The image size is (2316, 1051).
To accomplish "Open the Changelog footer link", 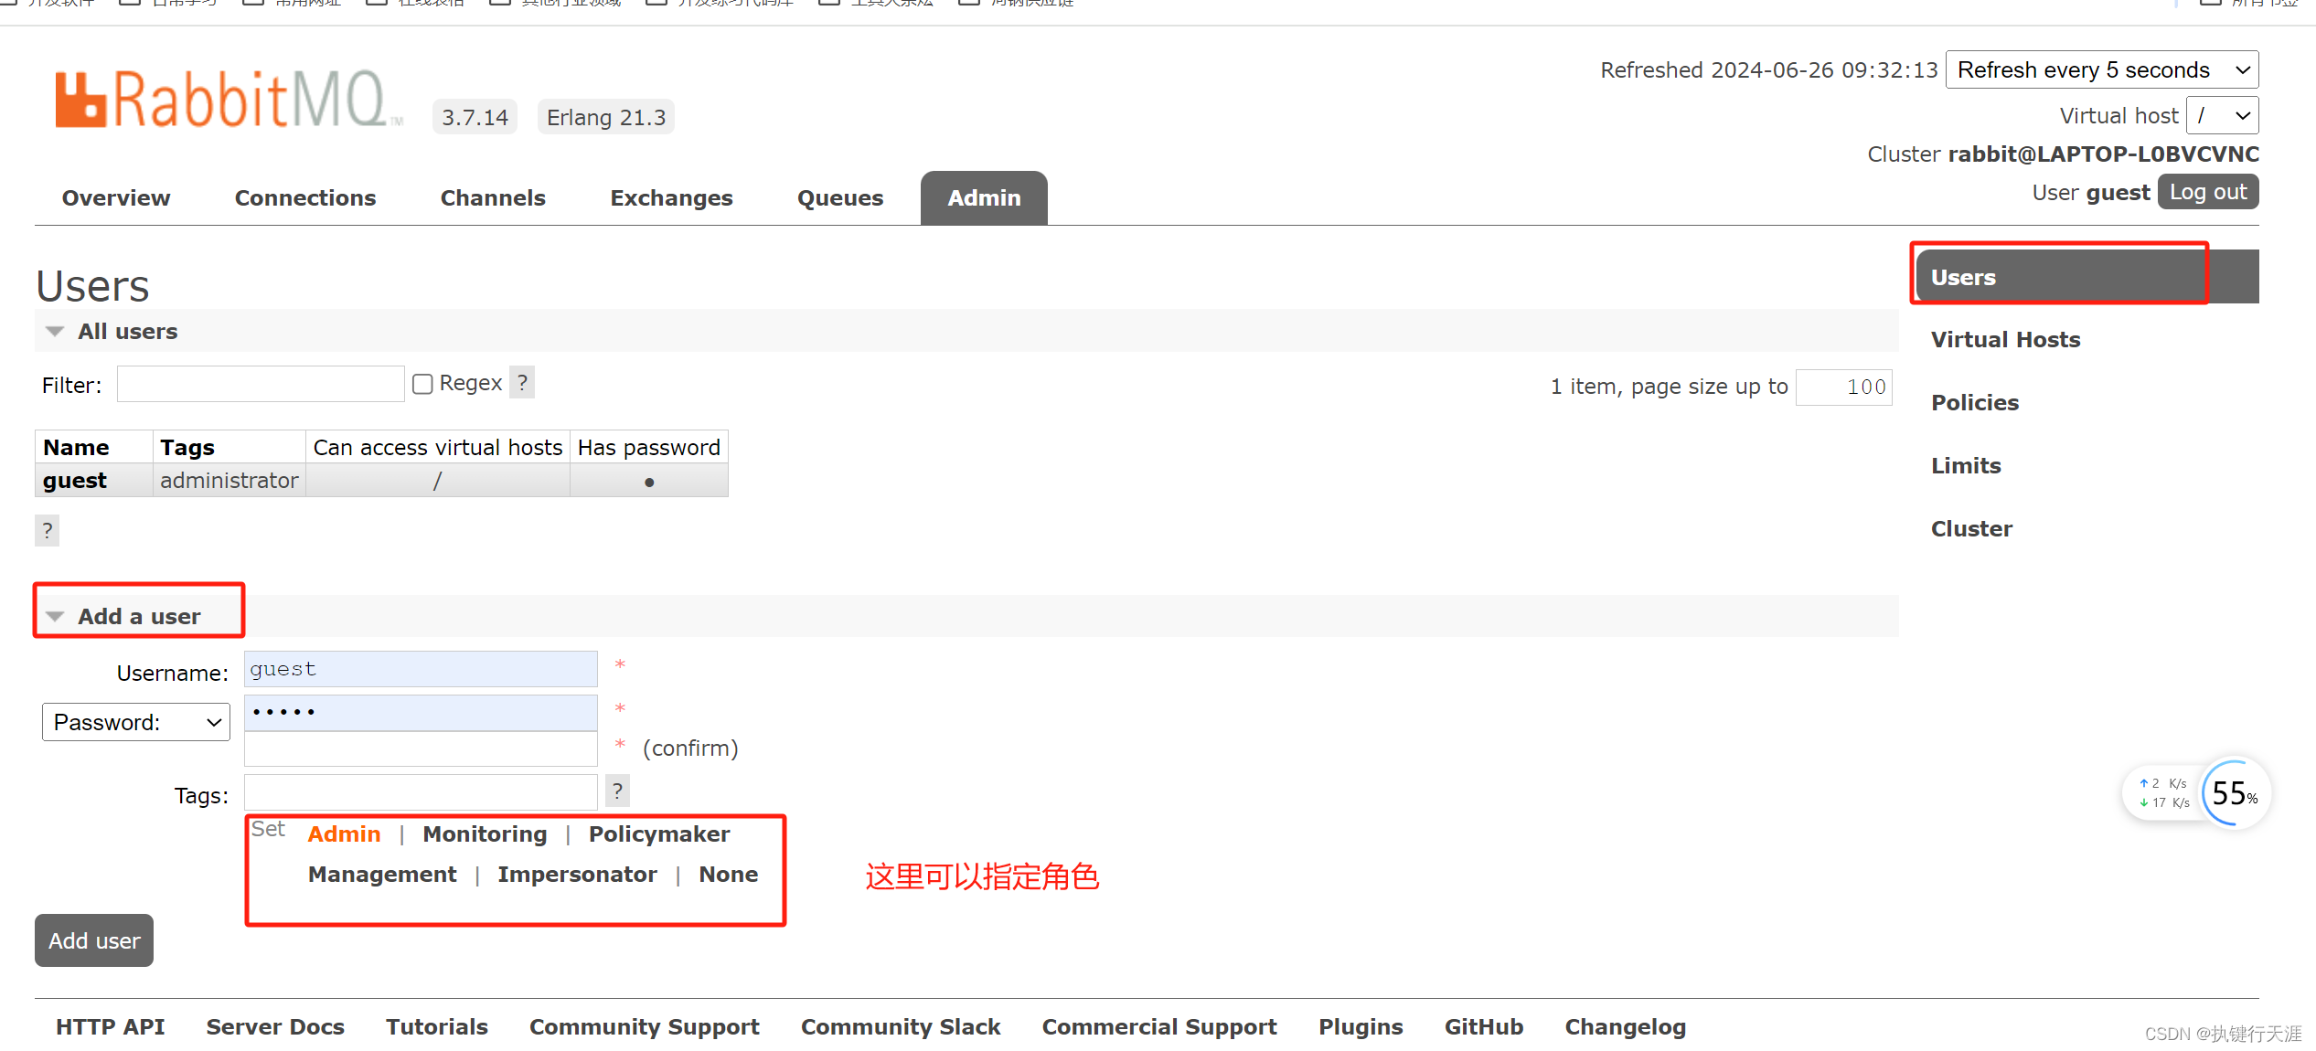I will 1626,1027.
